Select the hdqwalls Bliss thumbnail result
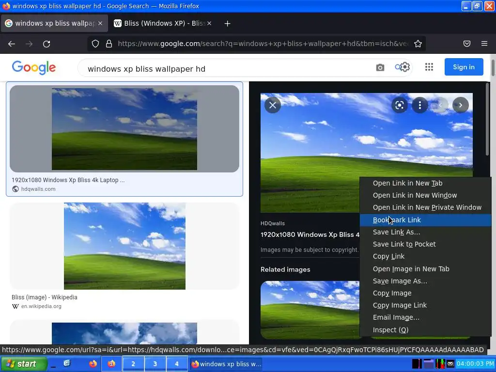 124,129
